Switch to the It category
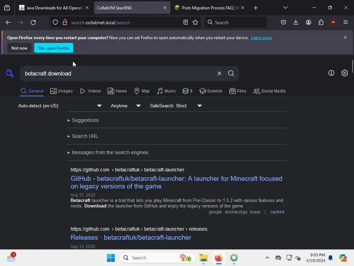Viewport: 354px width, 266px height. pos(187,91)
